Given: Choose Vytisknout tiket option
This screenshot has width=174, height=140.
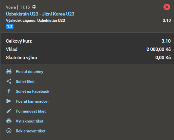Looking at the screenshot, I should [x=30, y=121].
